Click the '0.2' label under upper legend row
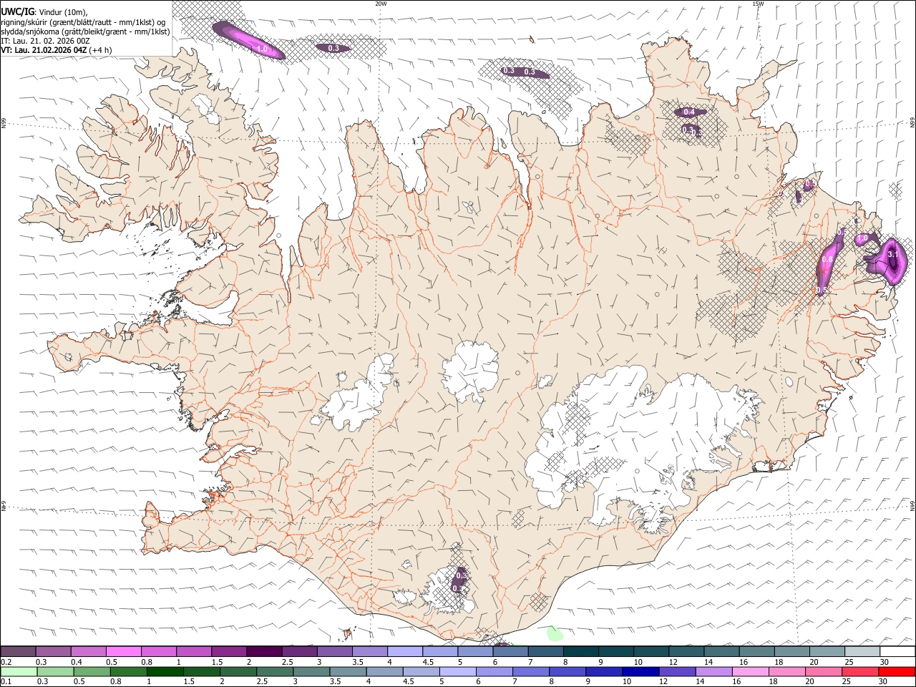 point(6,662)
